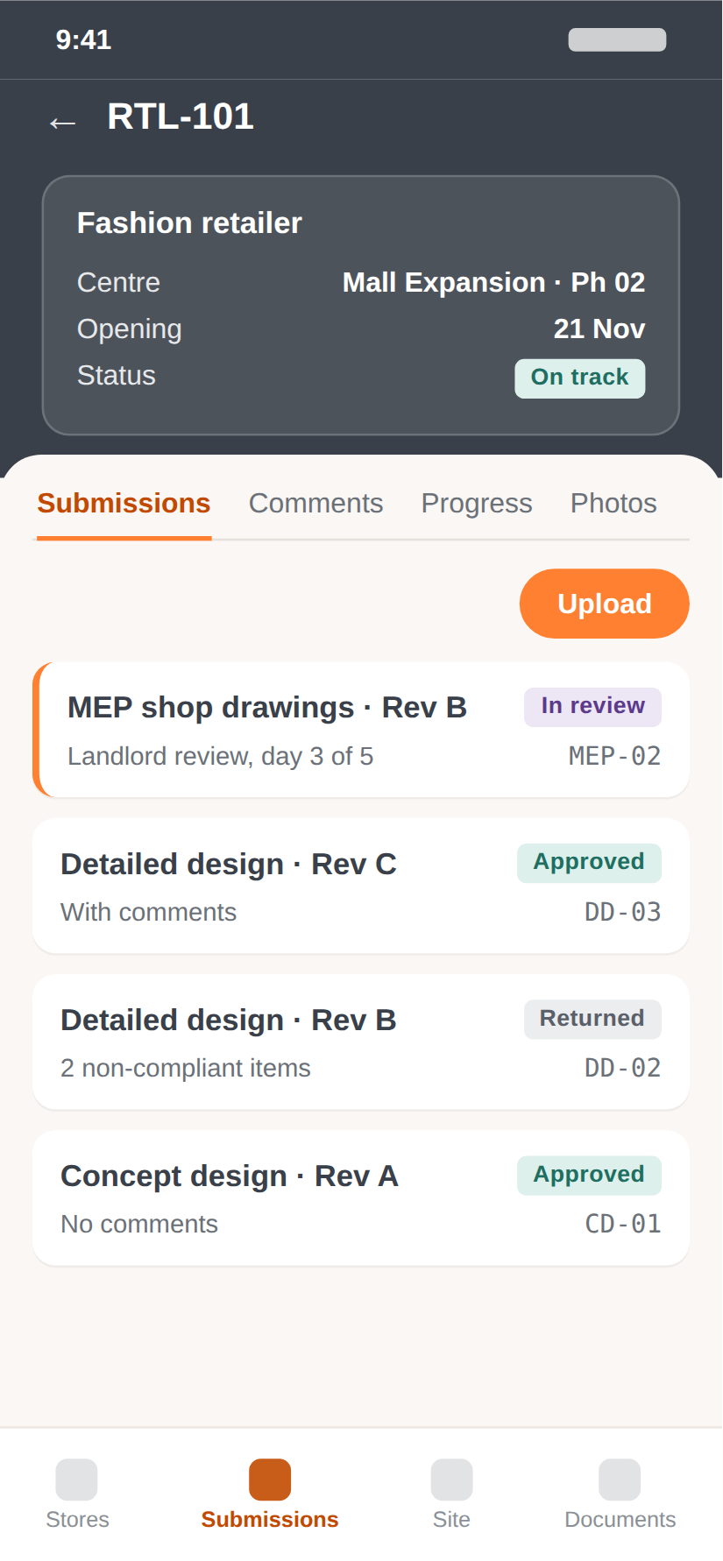Tap the status bar battery indicator
This screenshot has height=1561, width=723.
(x=617, y=40)
